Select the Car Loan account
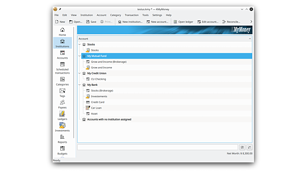The image size is (307, 172). (96, 108)
